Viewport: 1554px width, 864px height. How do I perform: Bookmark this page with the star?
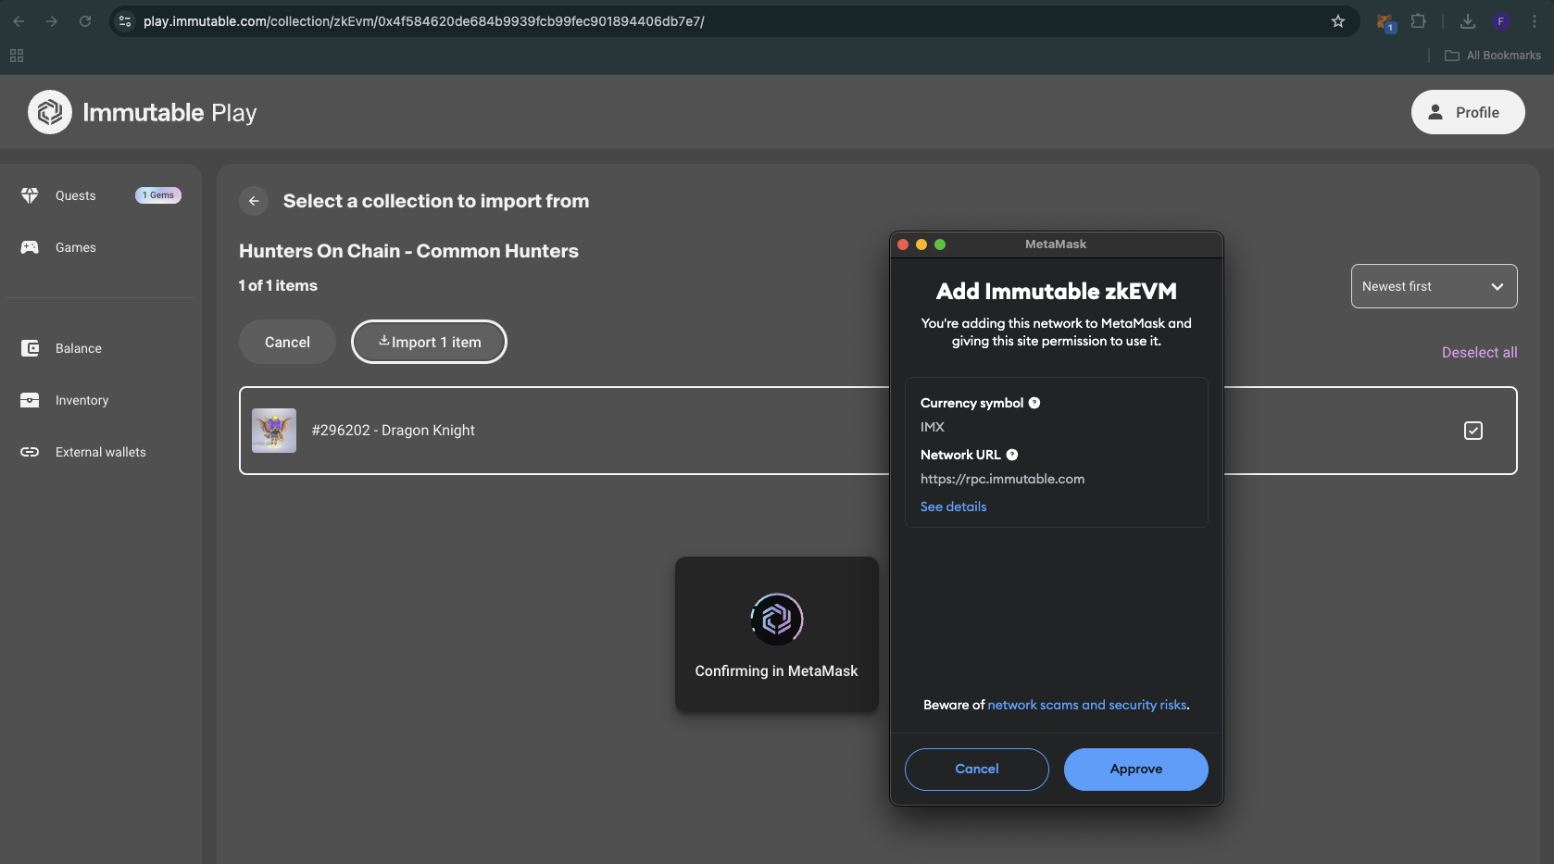1337,21
